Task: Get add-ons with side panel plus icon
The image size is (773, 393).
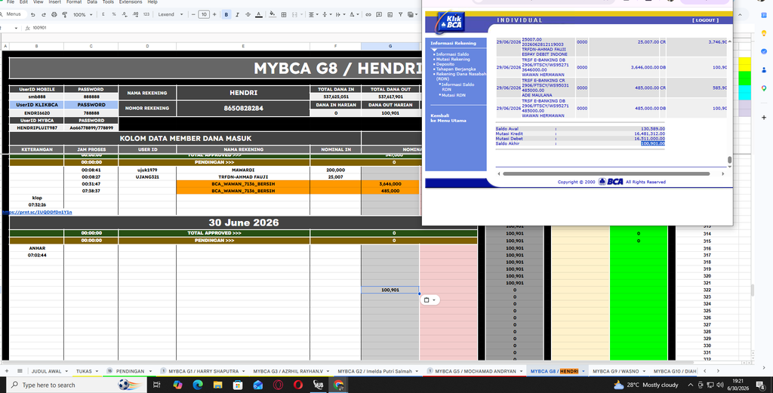Action: (764, 118)
